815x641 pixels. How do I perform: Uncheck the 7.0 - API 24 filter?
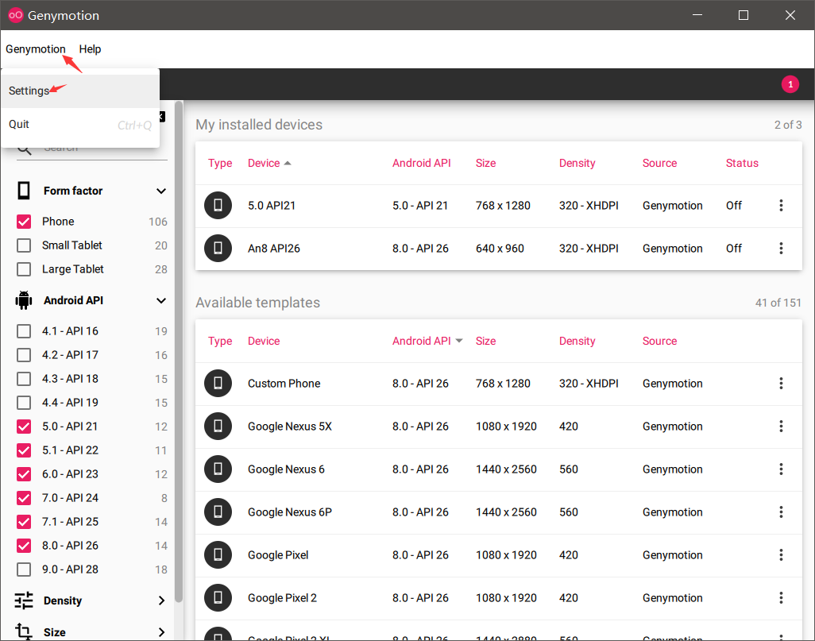(24, 498)
